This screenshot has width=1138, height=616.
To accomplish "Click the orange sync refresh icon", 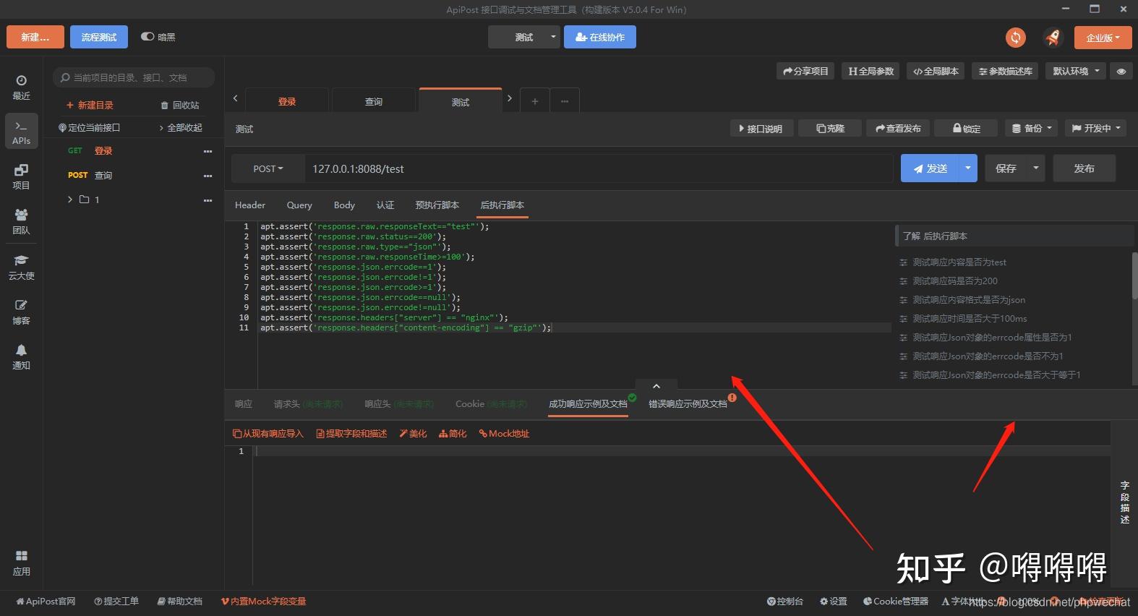I will tap(1016, 38).
